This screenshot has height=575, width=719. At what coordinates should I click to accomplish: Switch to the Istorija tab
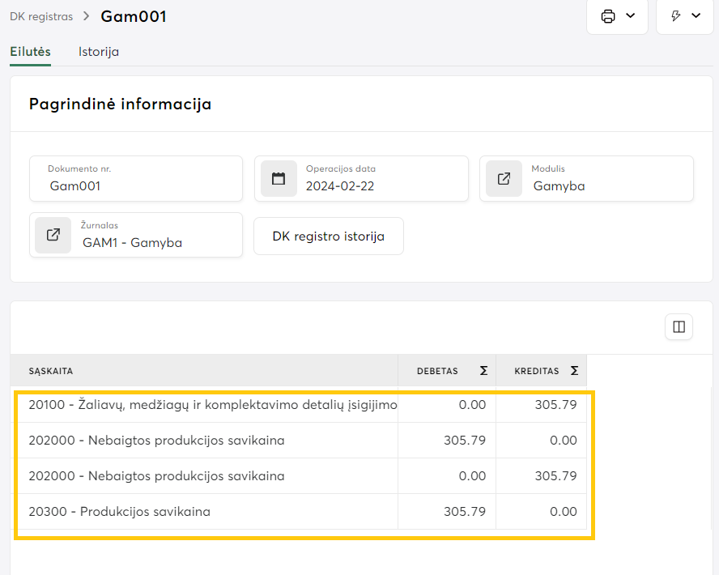coord(99,52)
